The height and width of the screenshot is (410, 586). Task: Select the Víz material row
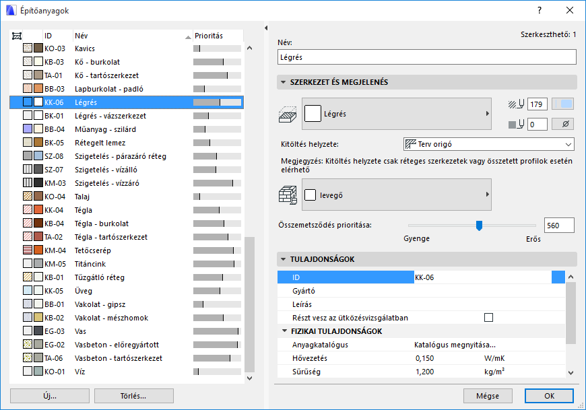tap(127, 372)
